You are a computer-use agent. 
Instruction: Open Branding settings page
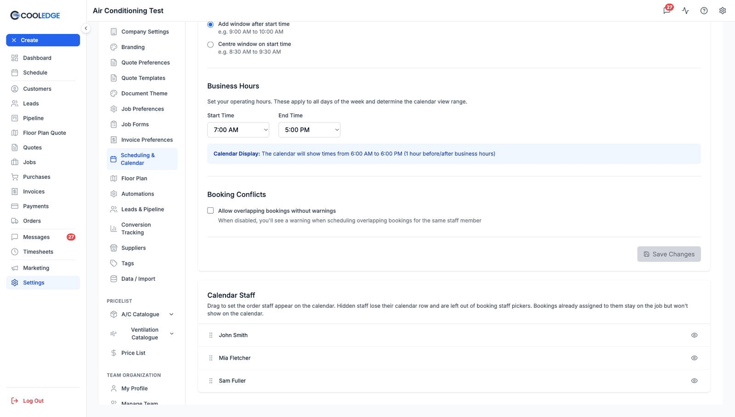(x=142, y=47)
